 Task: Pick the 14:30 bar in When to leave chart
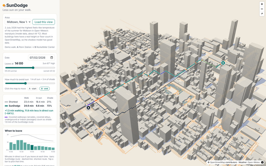[43, 148]
